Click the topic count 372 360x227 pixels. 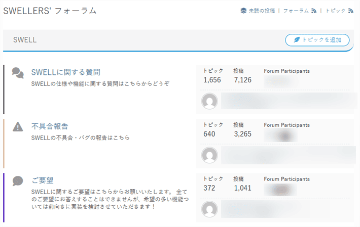point(209,188)
